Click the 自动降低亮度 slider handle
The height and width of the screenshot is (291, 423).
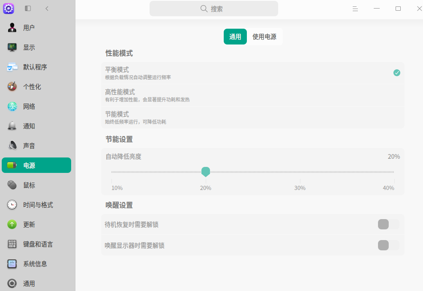pyautogui.click(x=206, y=172)
